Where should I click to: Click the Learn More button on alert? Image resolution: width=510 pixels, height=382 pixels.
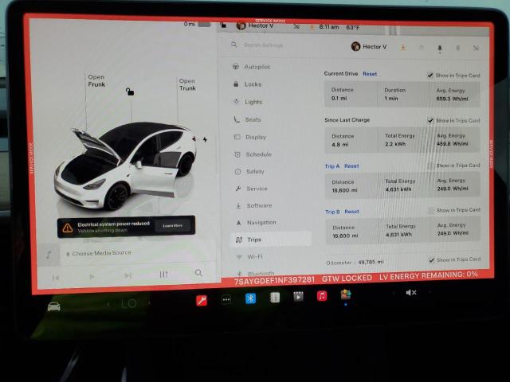[x=173, y=225]
